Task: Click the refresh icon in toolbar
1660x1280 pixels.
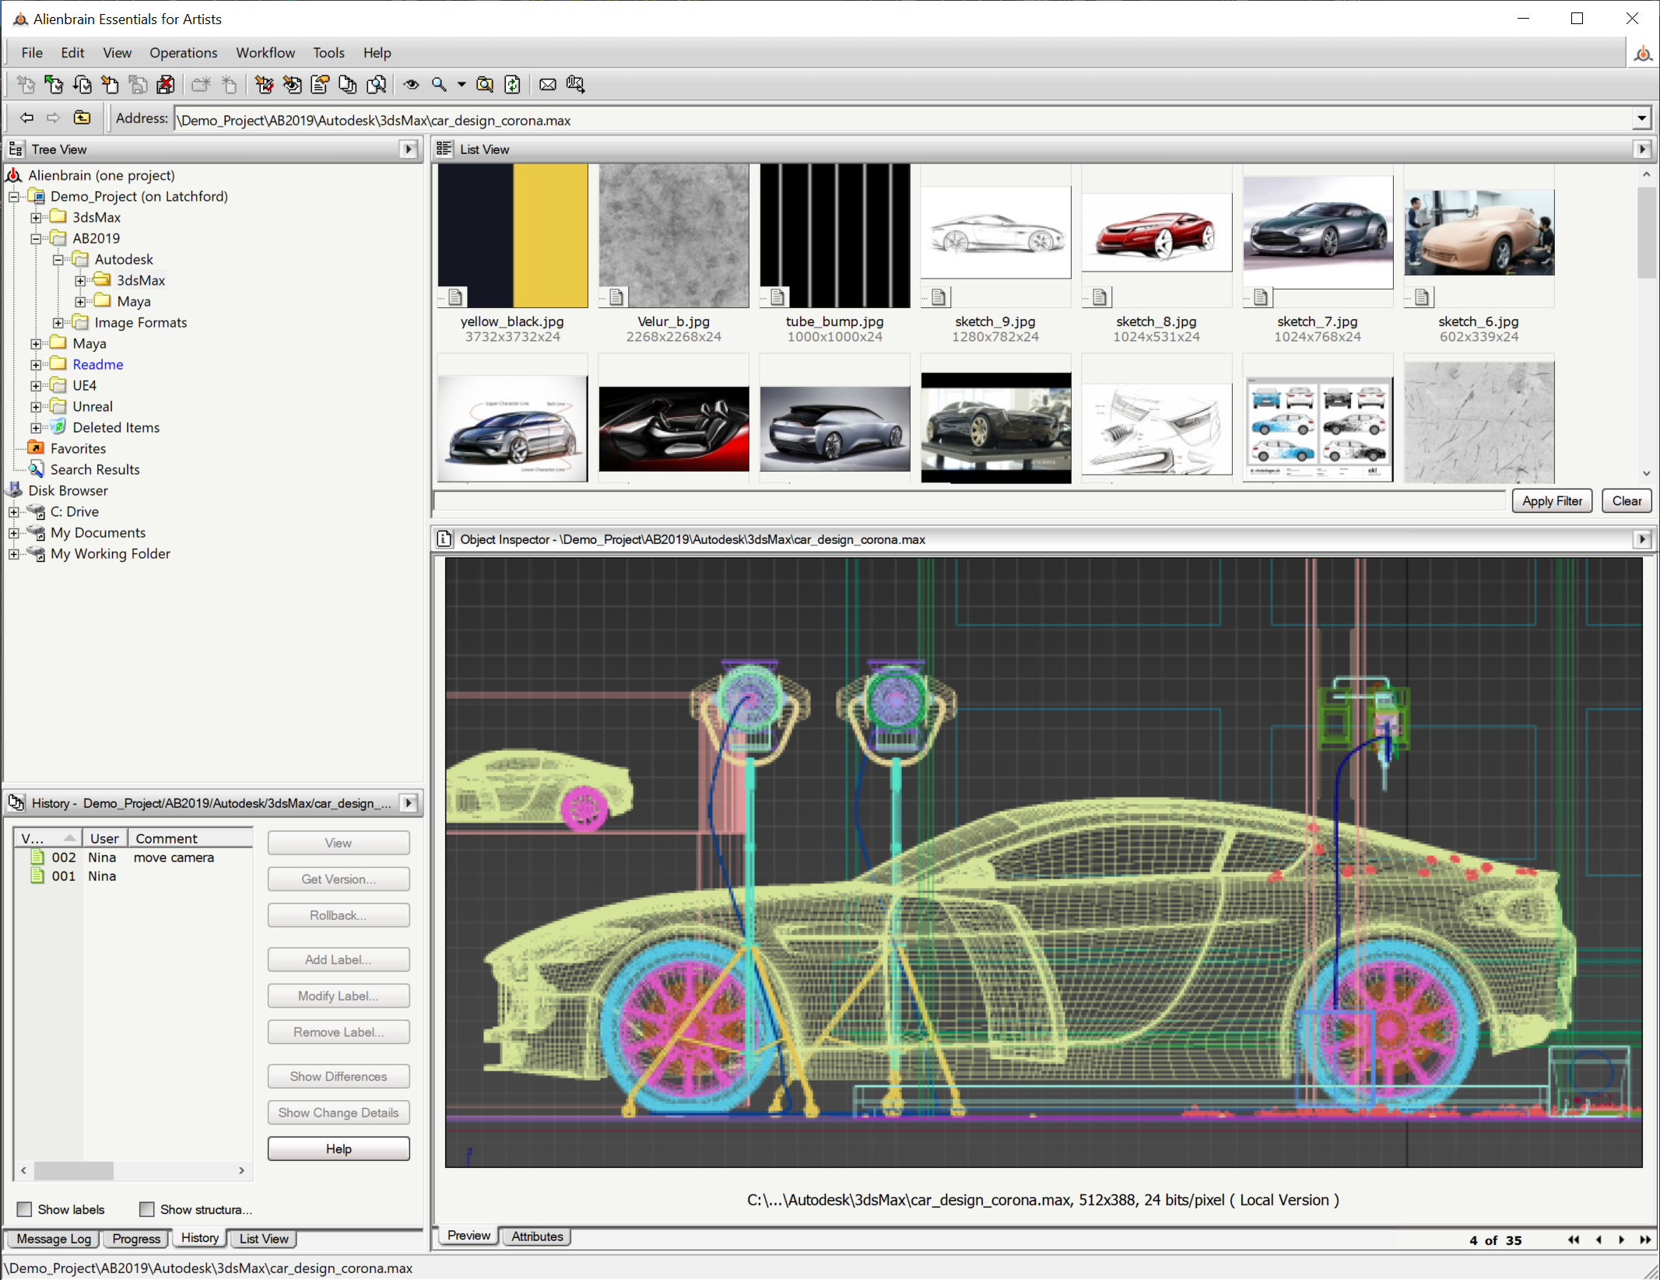Action: 512,85
